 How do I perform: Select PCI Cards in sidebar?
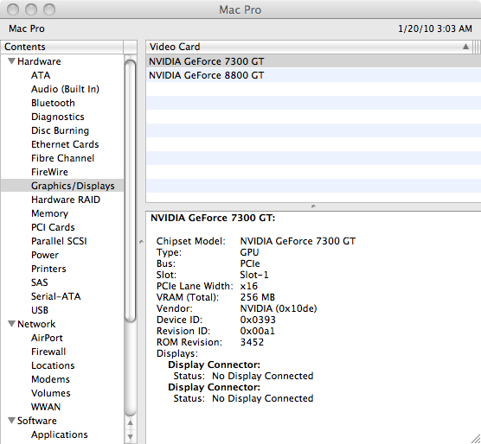coord(53,227)
